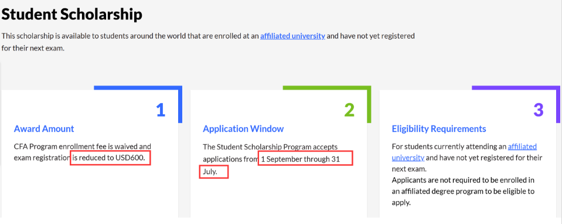Click the "The Student Scholarship Program accepts" line
This screenshot has height=224, width=562.
click(270, 147)
